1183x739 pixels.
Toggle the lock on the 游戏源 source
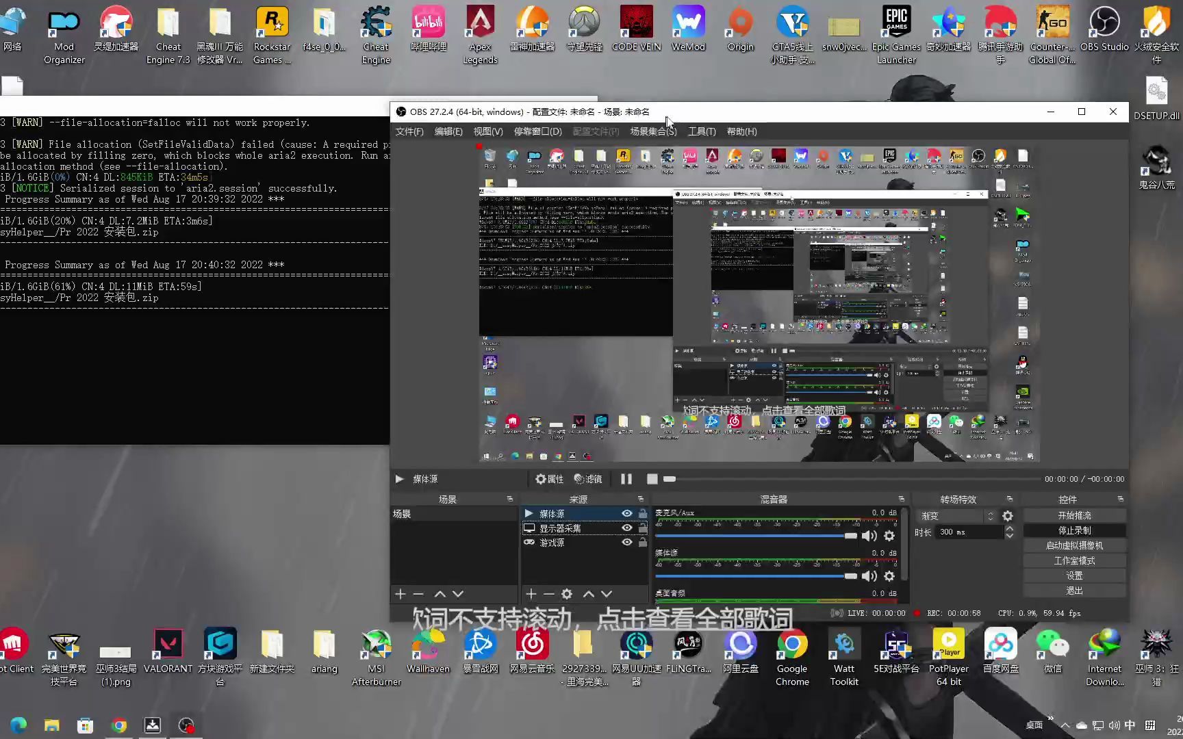point(642,542)
